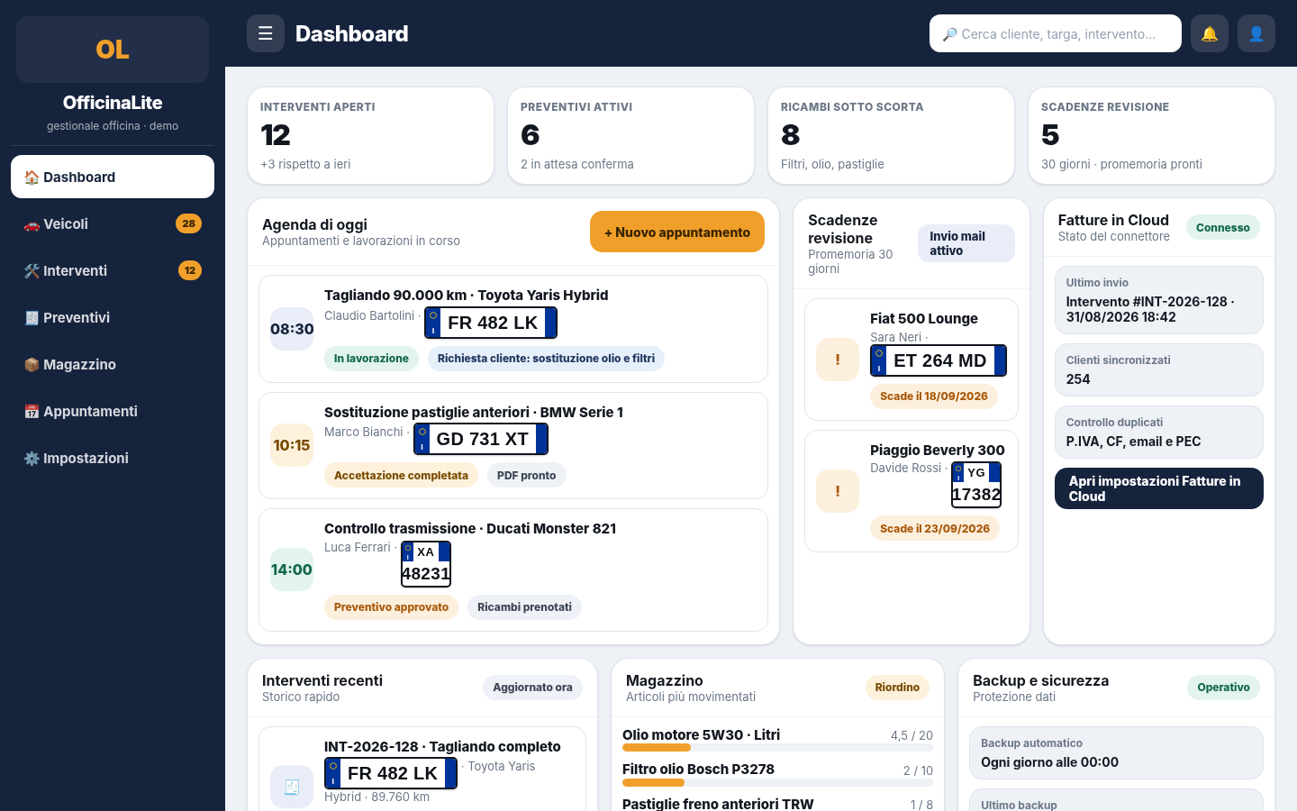This screenshot has width=1297, height=811.
Task: Open the user profile icon
Action: (x=1256, y=33)
